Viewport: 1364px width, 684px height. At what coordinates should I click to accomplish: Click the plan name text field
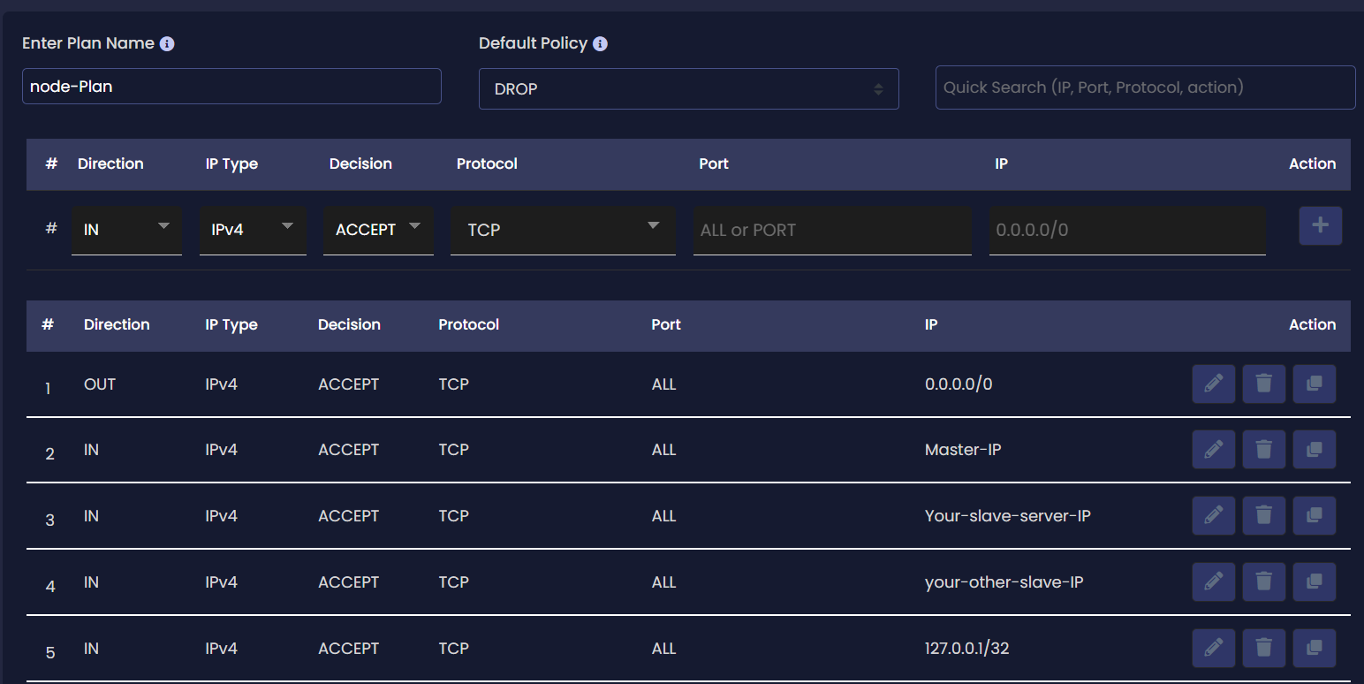231,87
